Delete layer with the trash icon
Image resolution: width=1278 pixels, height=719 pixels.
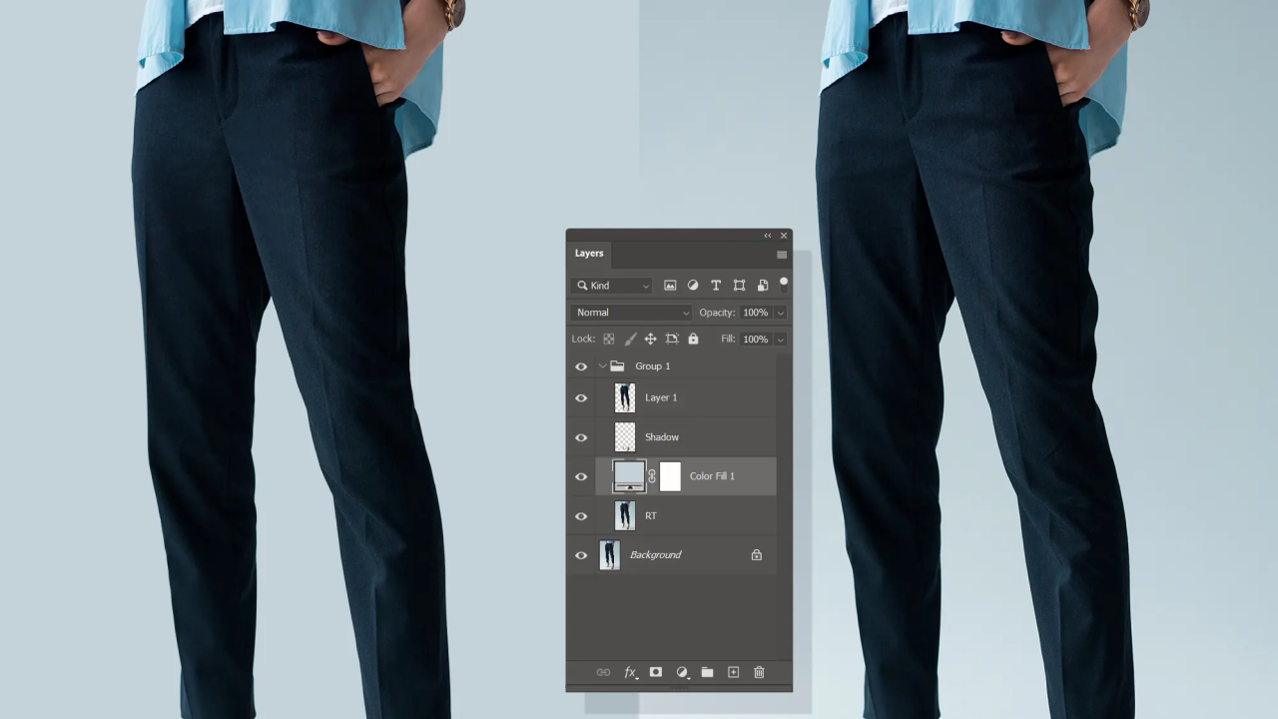(759, 672)
